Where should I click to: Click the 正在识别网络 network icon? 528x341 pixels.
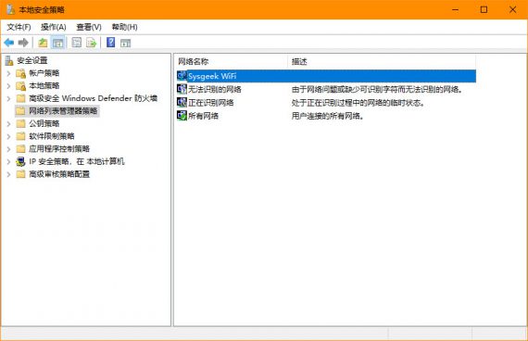click(x=182, y=102)
